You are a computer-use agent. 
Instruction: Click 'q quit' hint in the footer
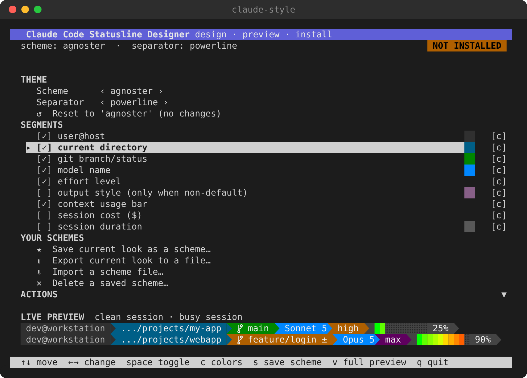click(432, 362)
